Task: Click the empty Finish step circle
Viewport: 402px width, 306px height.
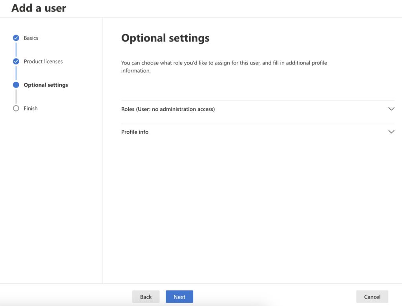Action: [x=16, y=108]
